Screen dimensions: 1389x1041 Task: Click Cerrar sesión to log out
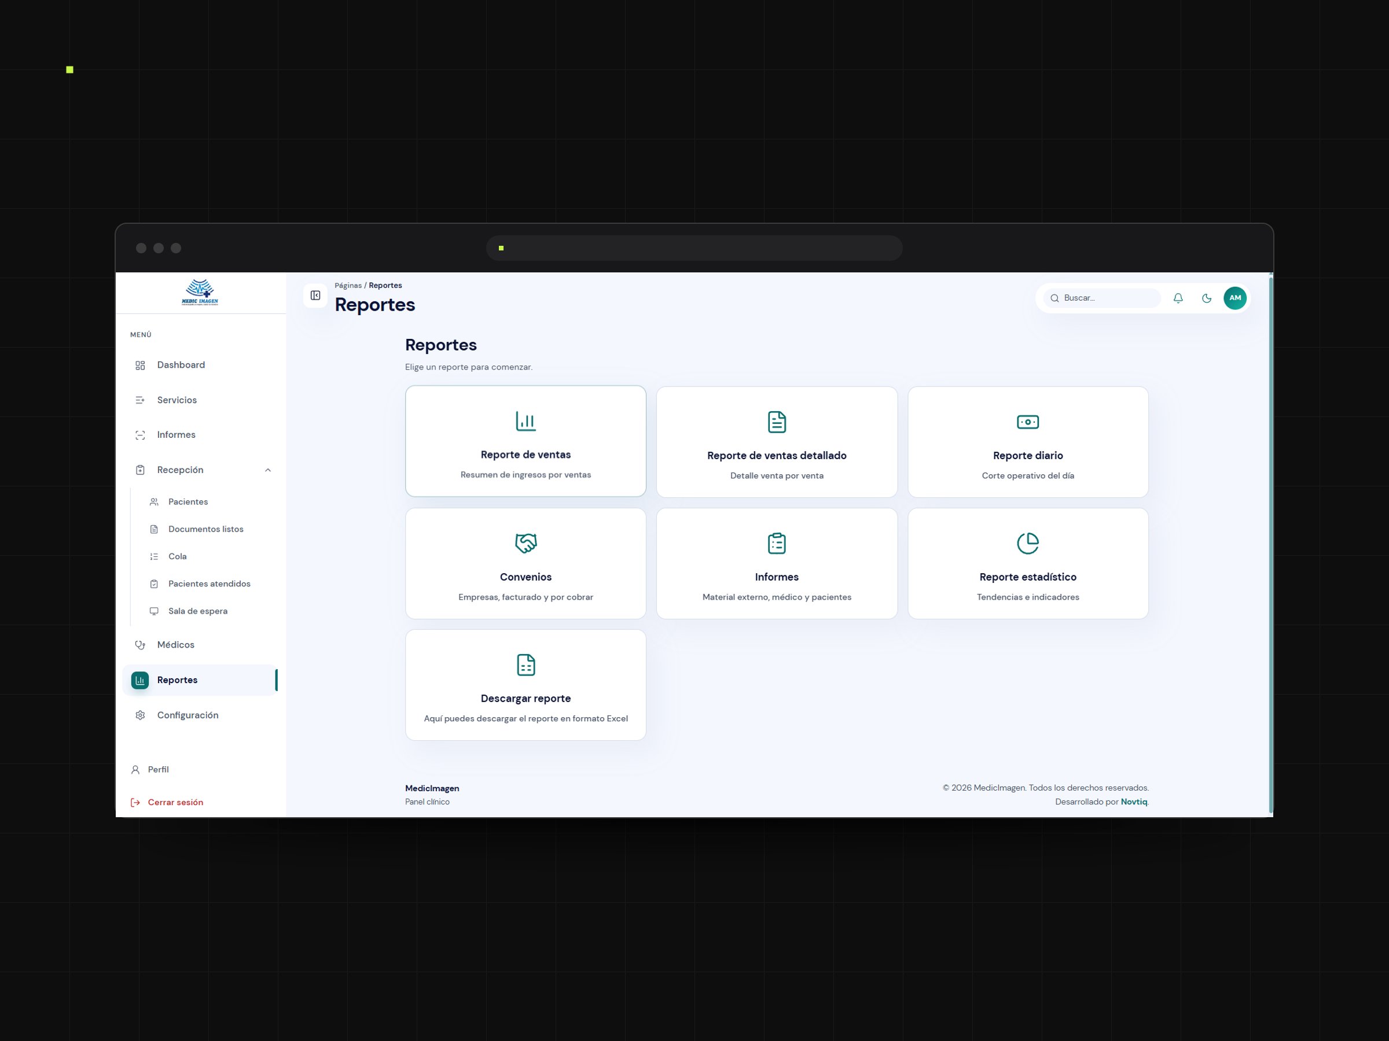coord(167,803)
